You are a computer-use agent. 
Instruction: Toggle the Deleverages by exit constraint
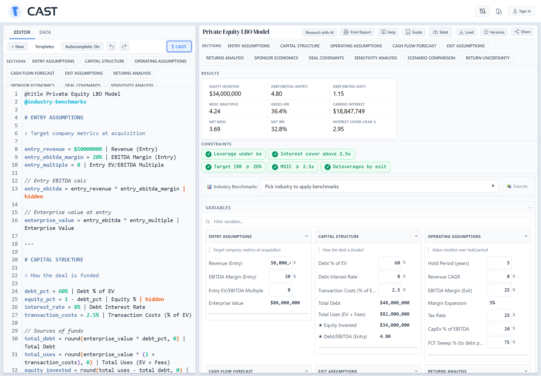355,167
